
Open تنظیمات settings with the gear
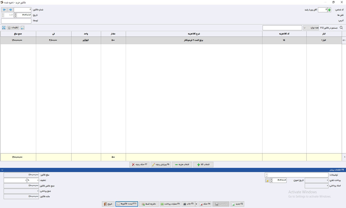click(x=13, y=28)
